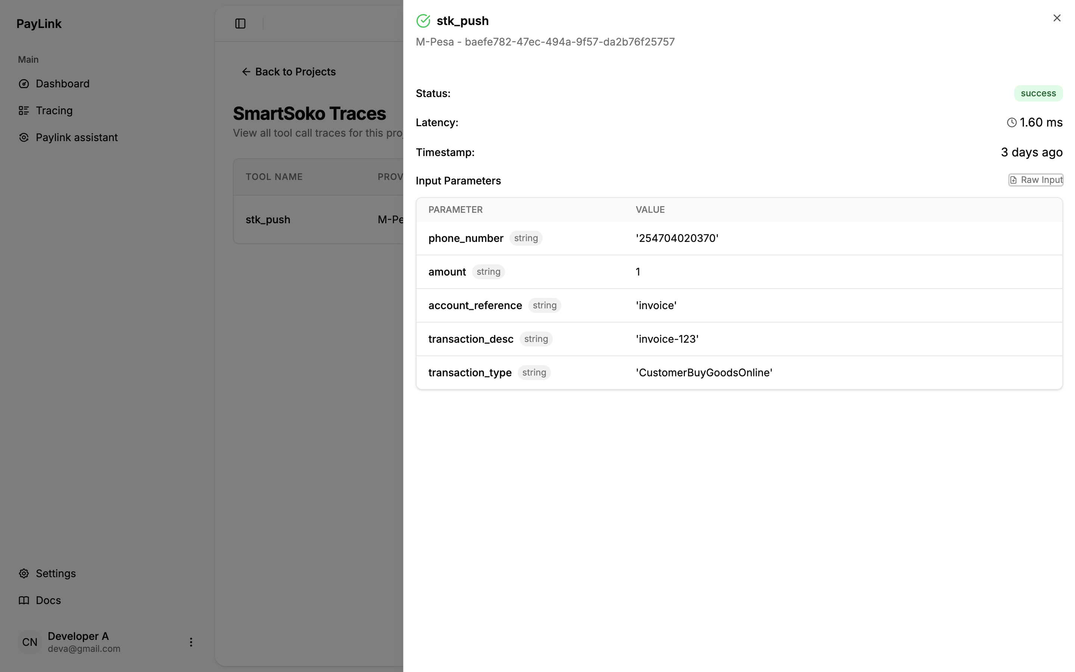Click the green success checkmark icon
This screenshot has width=1075, height=672.
[423, 21]
